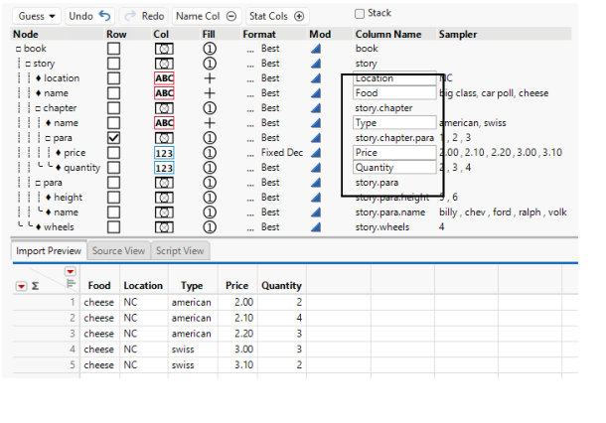
Task: Click the Sigma icon in preview table header
Action: [x=35, y=286]
